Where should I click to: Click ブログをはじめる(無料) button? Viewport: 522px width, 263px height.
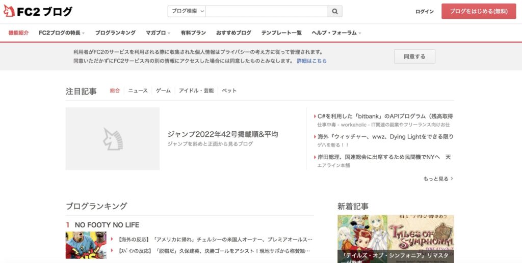[479, 11]
